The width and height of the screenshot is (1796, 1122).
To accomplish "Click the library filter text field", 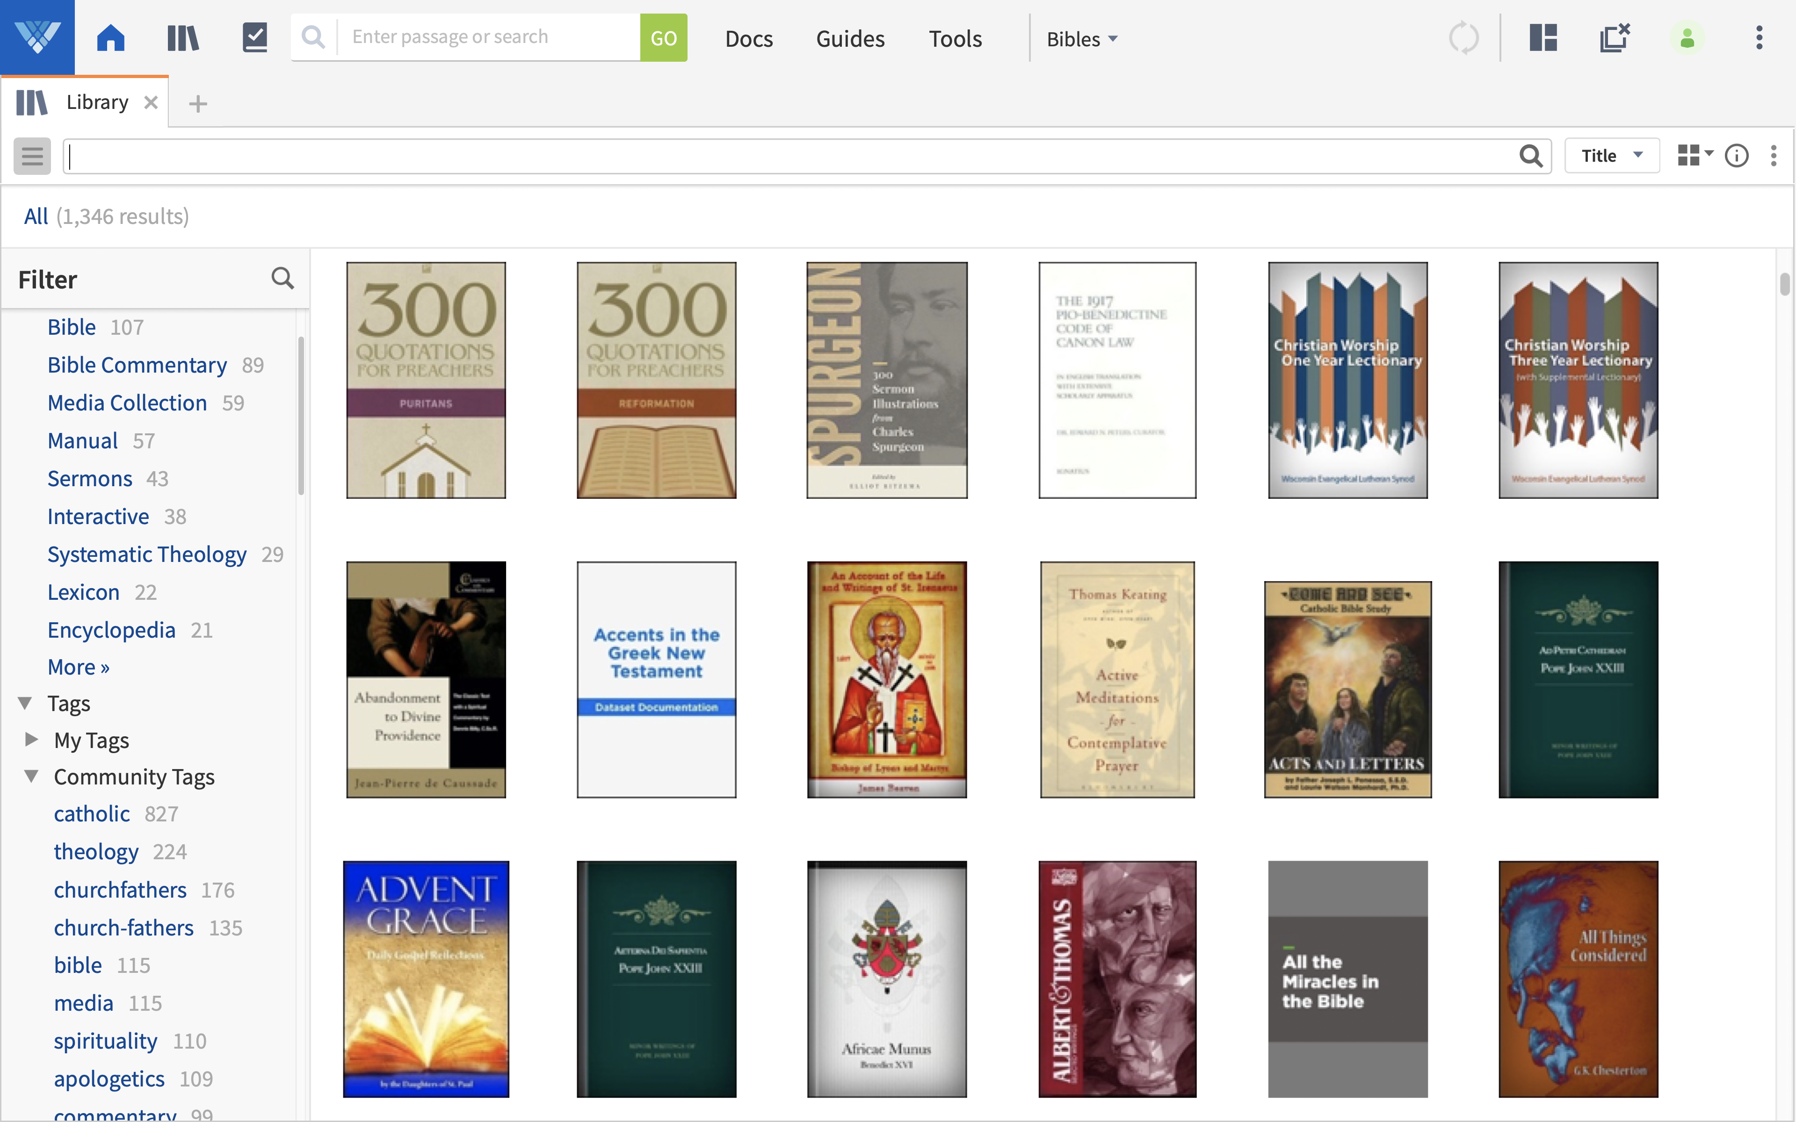I will click(790, 156).
